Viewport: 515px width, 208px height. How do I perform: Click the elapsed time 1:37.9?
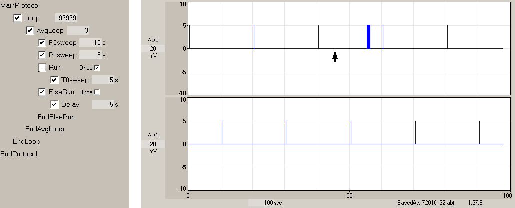coord(475,203)
